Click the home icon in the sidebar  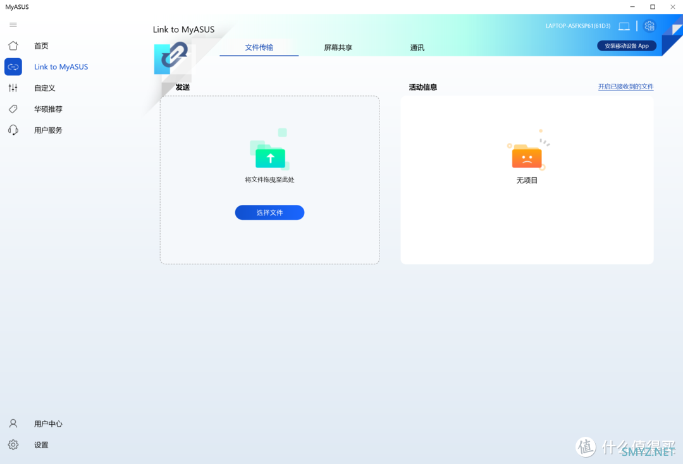(13, 46)
